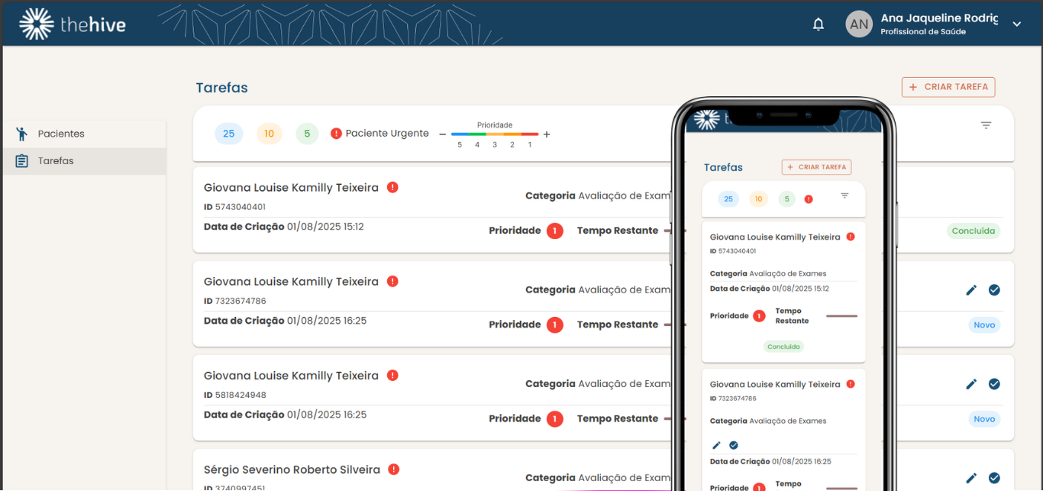Mark the Novo task as complete with the checkmark
This screenshot has width=1043, height=491.
[x=994, y=290]
